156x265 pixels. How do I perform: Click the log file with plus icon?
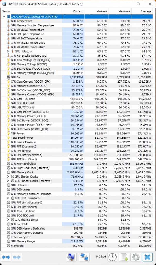point(124,257)
